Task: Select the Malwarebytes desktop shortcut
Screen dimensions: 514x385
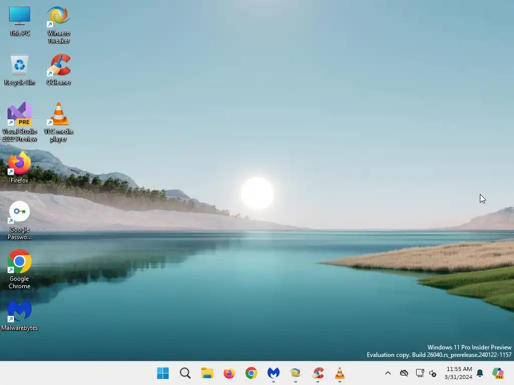Action: 20,316
